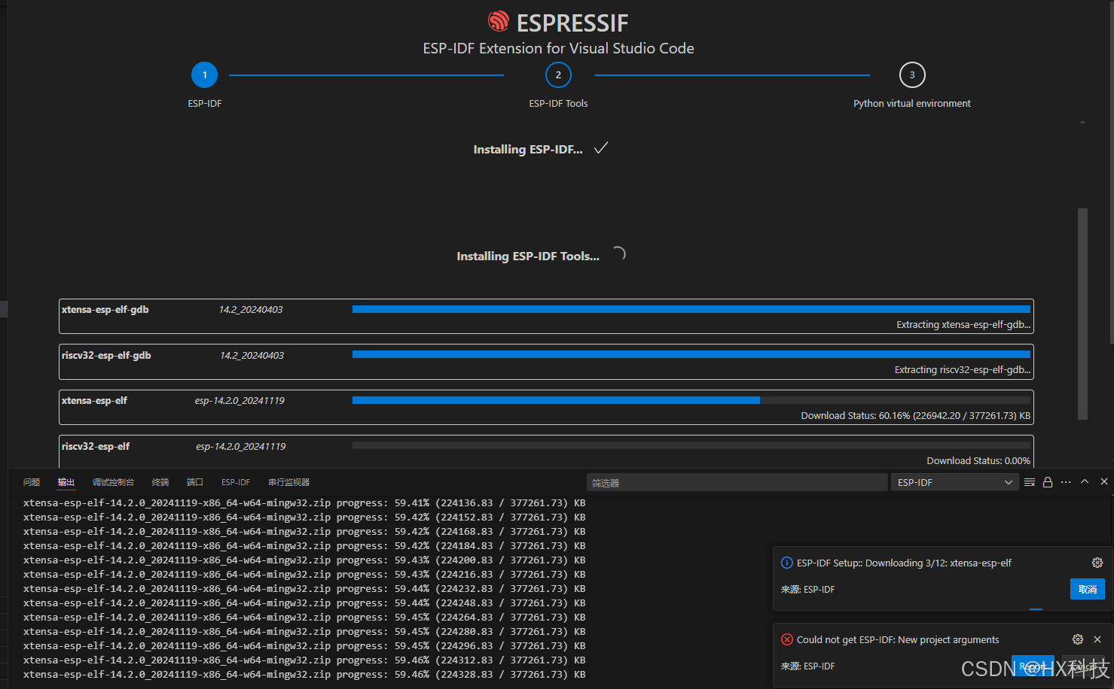Open the panel's more actions ellipsis
Screen dimensions: 1114x689
[x=1066, y=482]
